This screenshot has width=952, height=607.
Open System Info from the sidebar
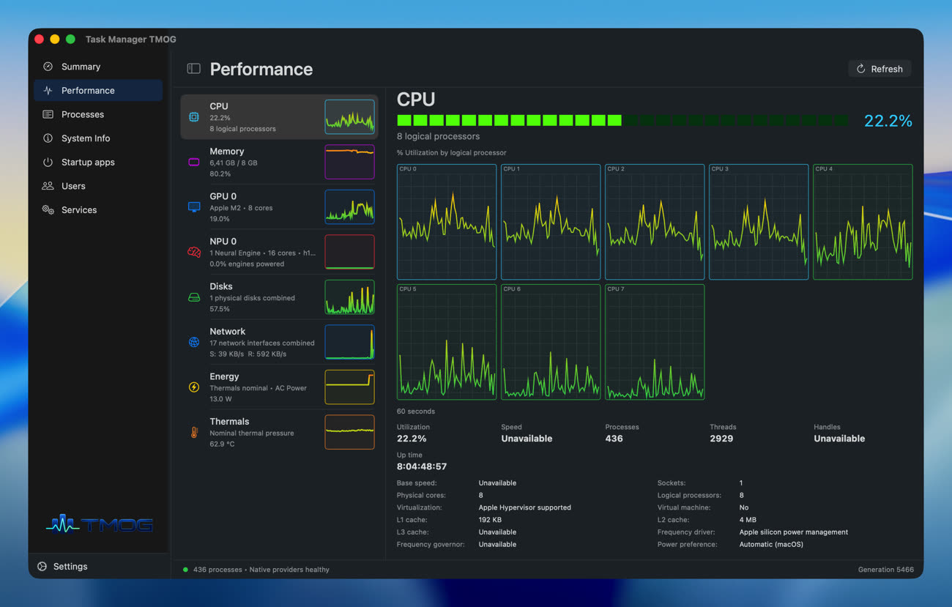tap(98, 138)
